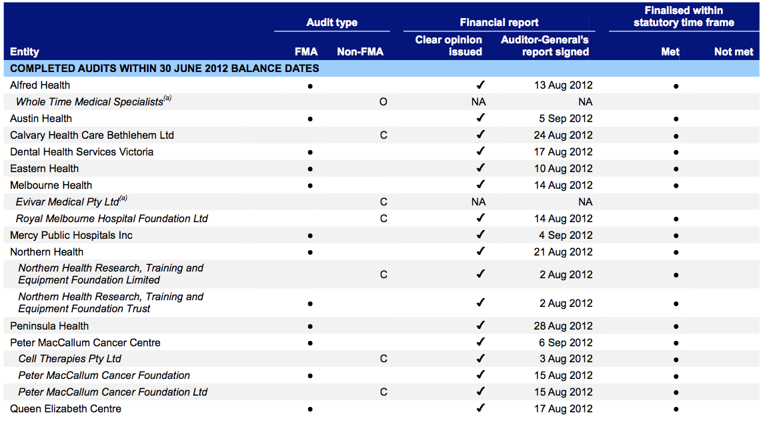
Task: Click "Mercy Public Hospitals Inc" entity
Action: point(71,235)
